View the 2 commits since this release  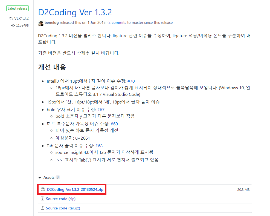117,22
